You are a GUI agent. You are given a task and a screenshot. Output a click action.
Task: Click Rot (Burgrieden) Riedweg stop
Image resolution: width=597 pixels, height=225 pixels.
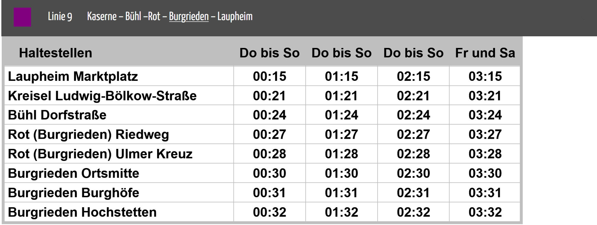[88, 135]
